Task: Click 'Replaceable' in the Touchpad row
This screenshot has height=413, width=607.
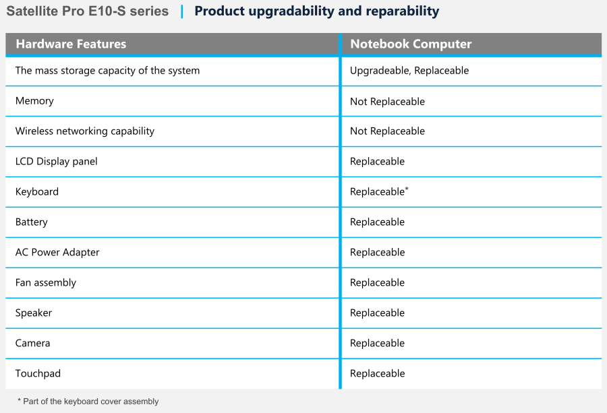Action: point(377,374)
